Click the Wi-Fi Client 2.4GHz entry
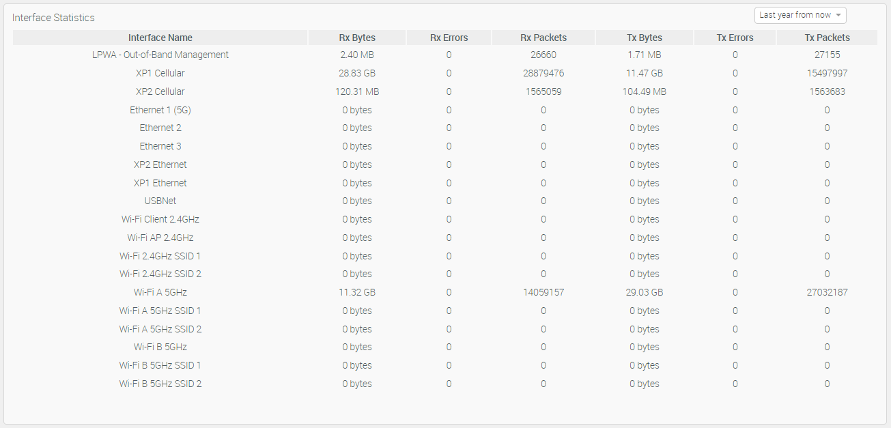This screenshot has height=428, width=891. click(160, 219)
